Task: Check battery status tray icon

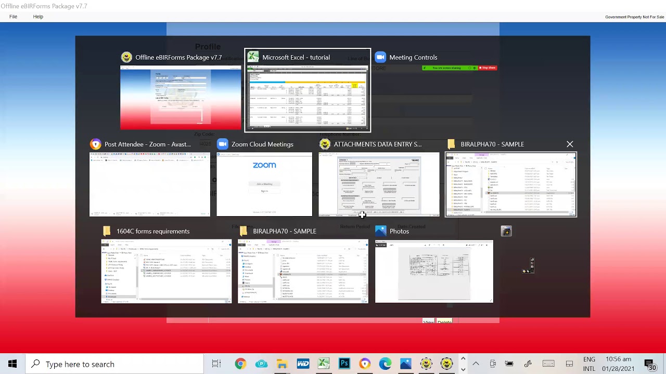Action: (x=509, y=364)
